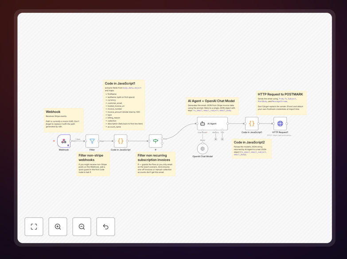
Task: Add a Tool sub-node to AI Agent
Action: pyautogui.click(x=222, y=139)
